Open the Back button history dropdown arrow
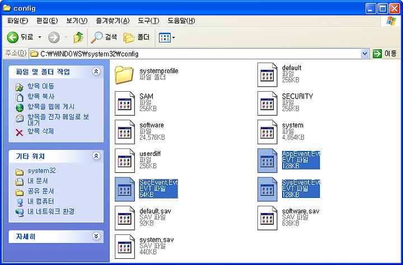 [40, 37]
